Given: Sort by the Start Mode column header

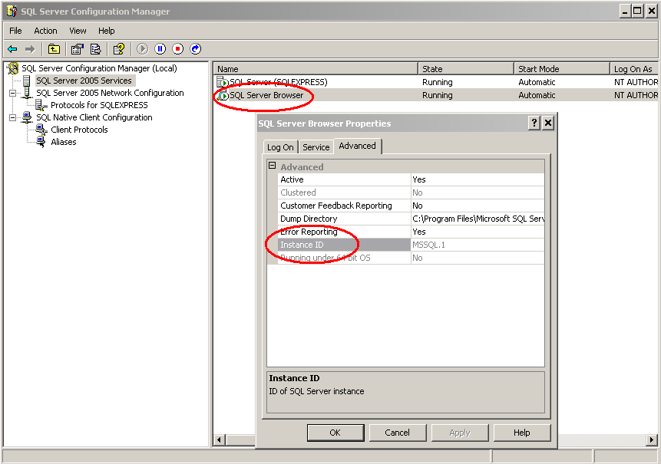Looking at the screenshot, I should [562, 69].
